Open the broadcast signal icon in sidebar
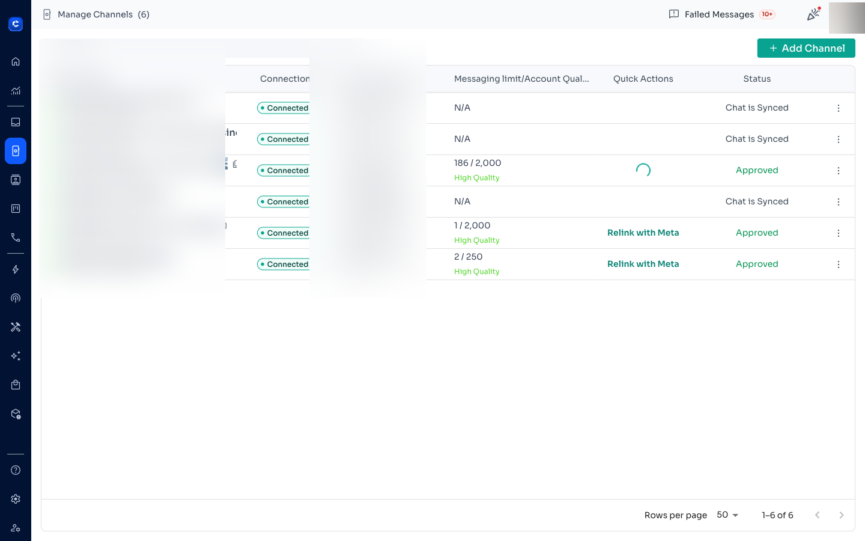 (16, 298)
